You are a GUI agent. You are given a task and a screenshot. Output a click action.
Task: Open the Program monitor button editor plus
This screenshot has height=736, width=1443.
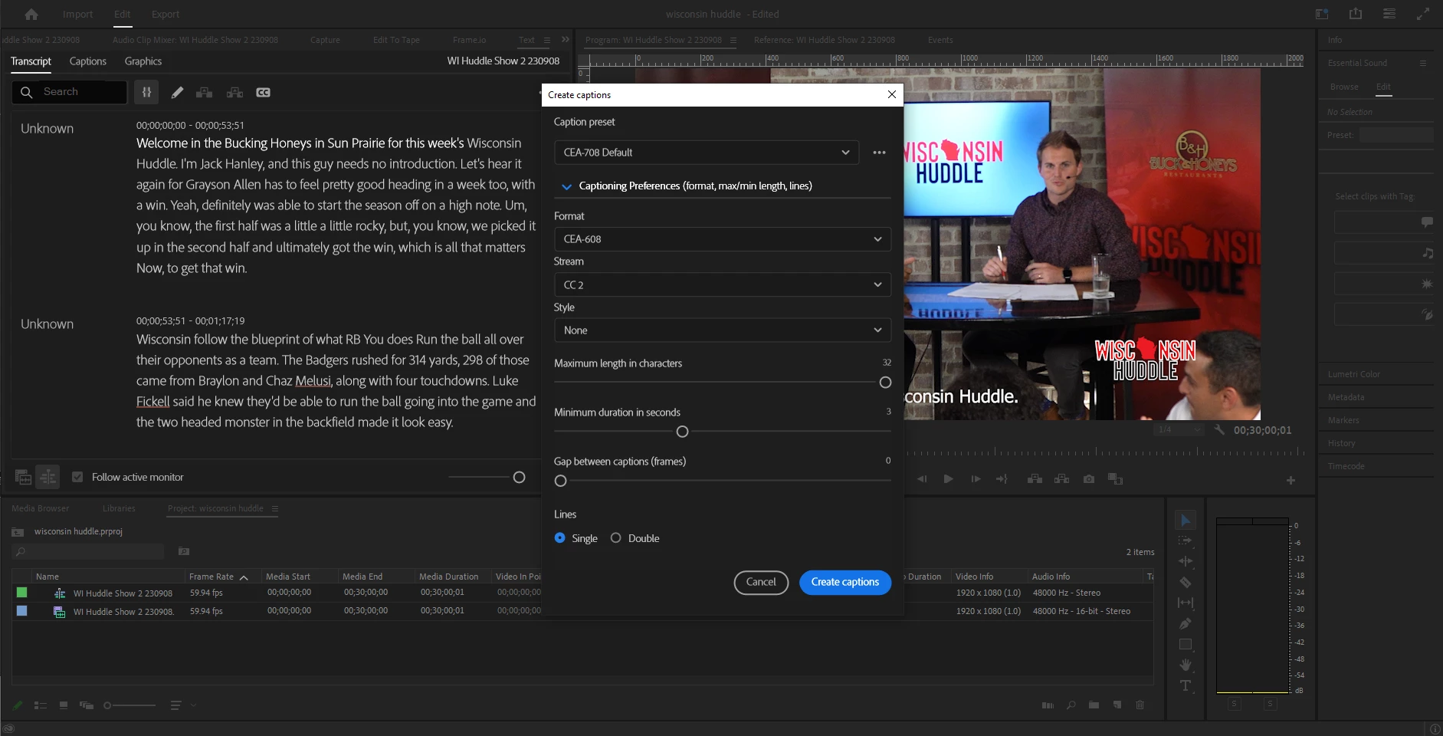tap(1291, 481)
